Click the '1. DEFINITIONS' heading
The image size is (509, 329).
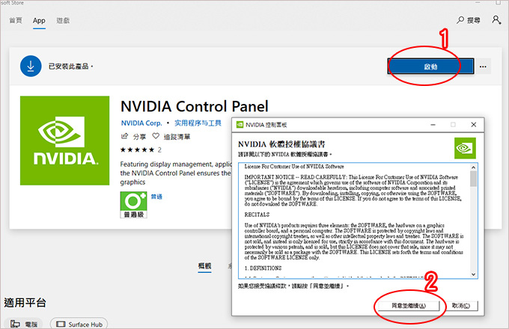tap(263, 268)
